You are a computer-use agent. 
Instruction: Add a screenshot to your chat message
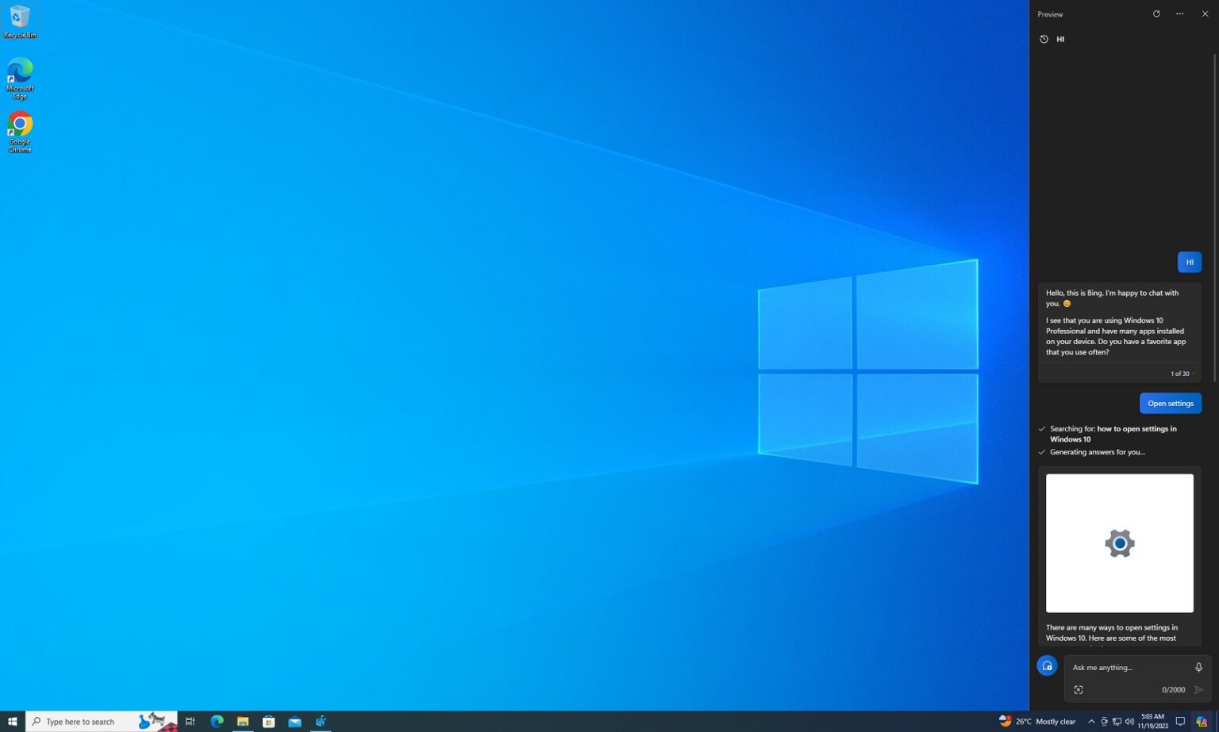(x=1078, y=689)
